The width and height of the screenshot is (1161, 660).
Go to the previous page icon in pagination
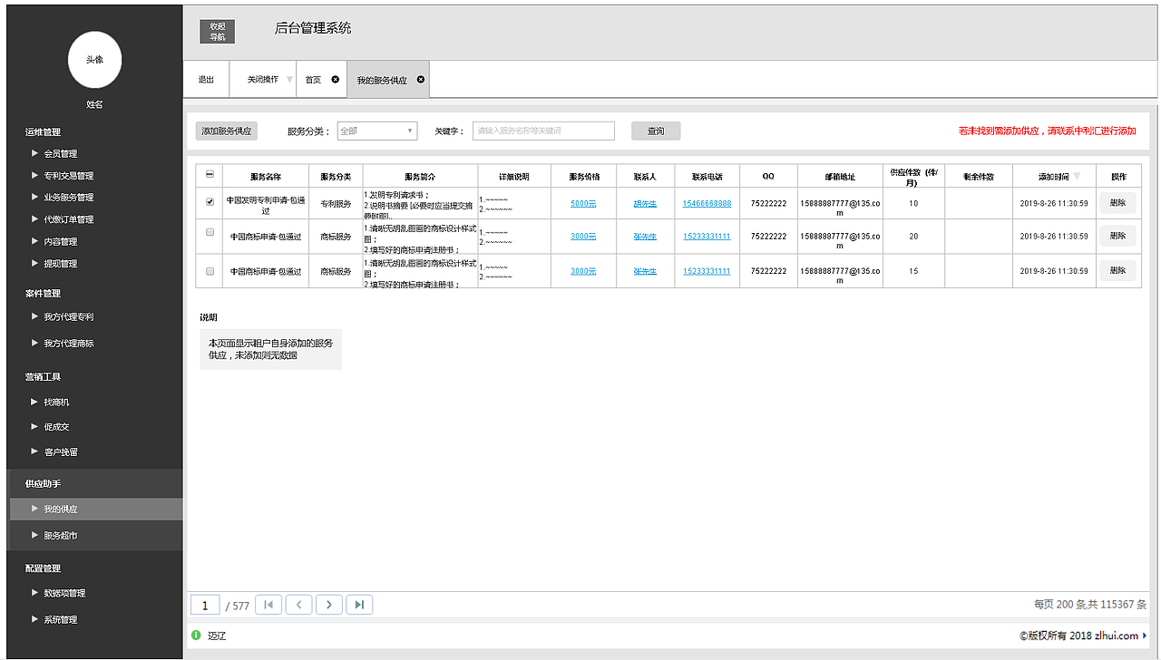tap(298, 604)
